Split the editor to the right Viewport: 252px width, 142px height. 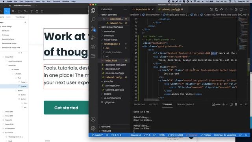[x=241, y=9]
